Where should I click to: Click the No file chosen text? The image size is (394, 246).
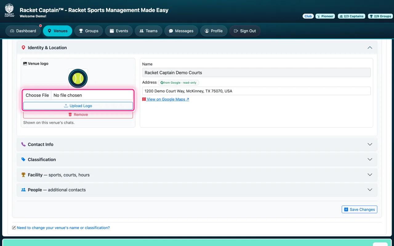[x=68, y=95]
